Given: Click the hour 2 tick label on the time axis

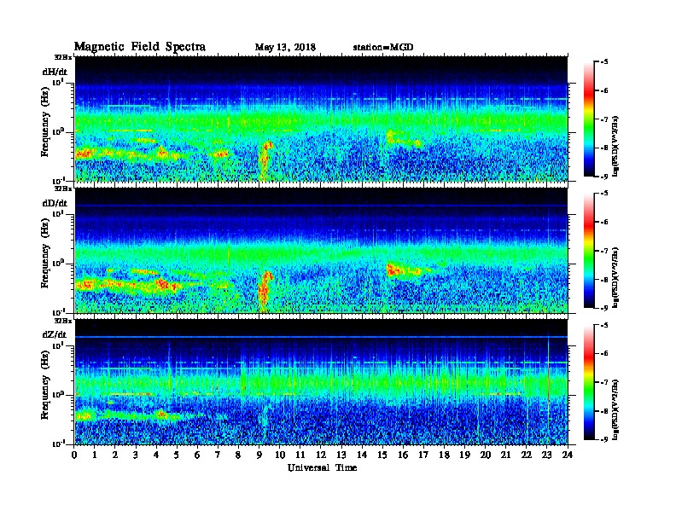Looking at the screenshot, I should pyautogui.click(x=115, y=455).
